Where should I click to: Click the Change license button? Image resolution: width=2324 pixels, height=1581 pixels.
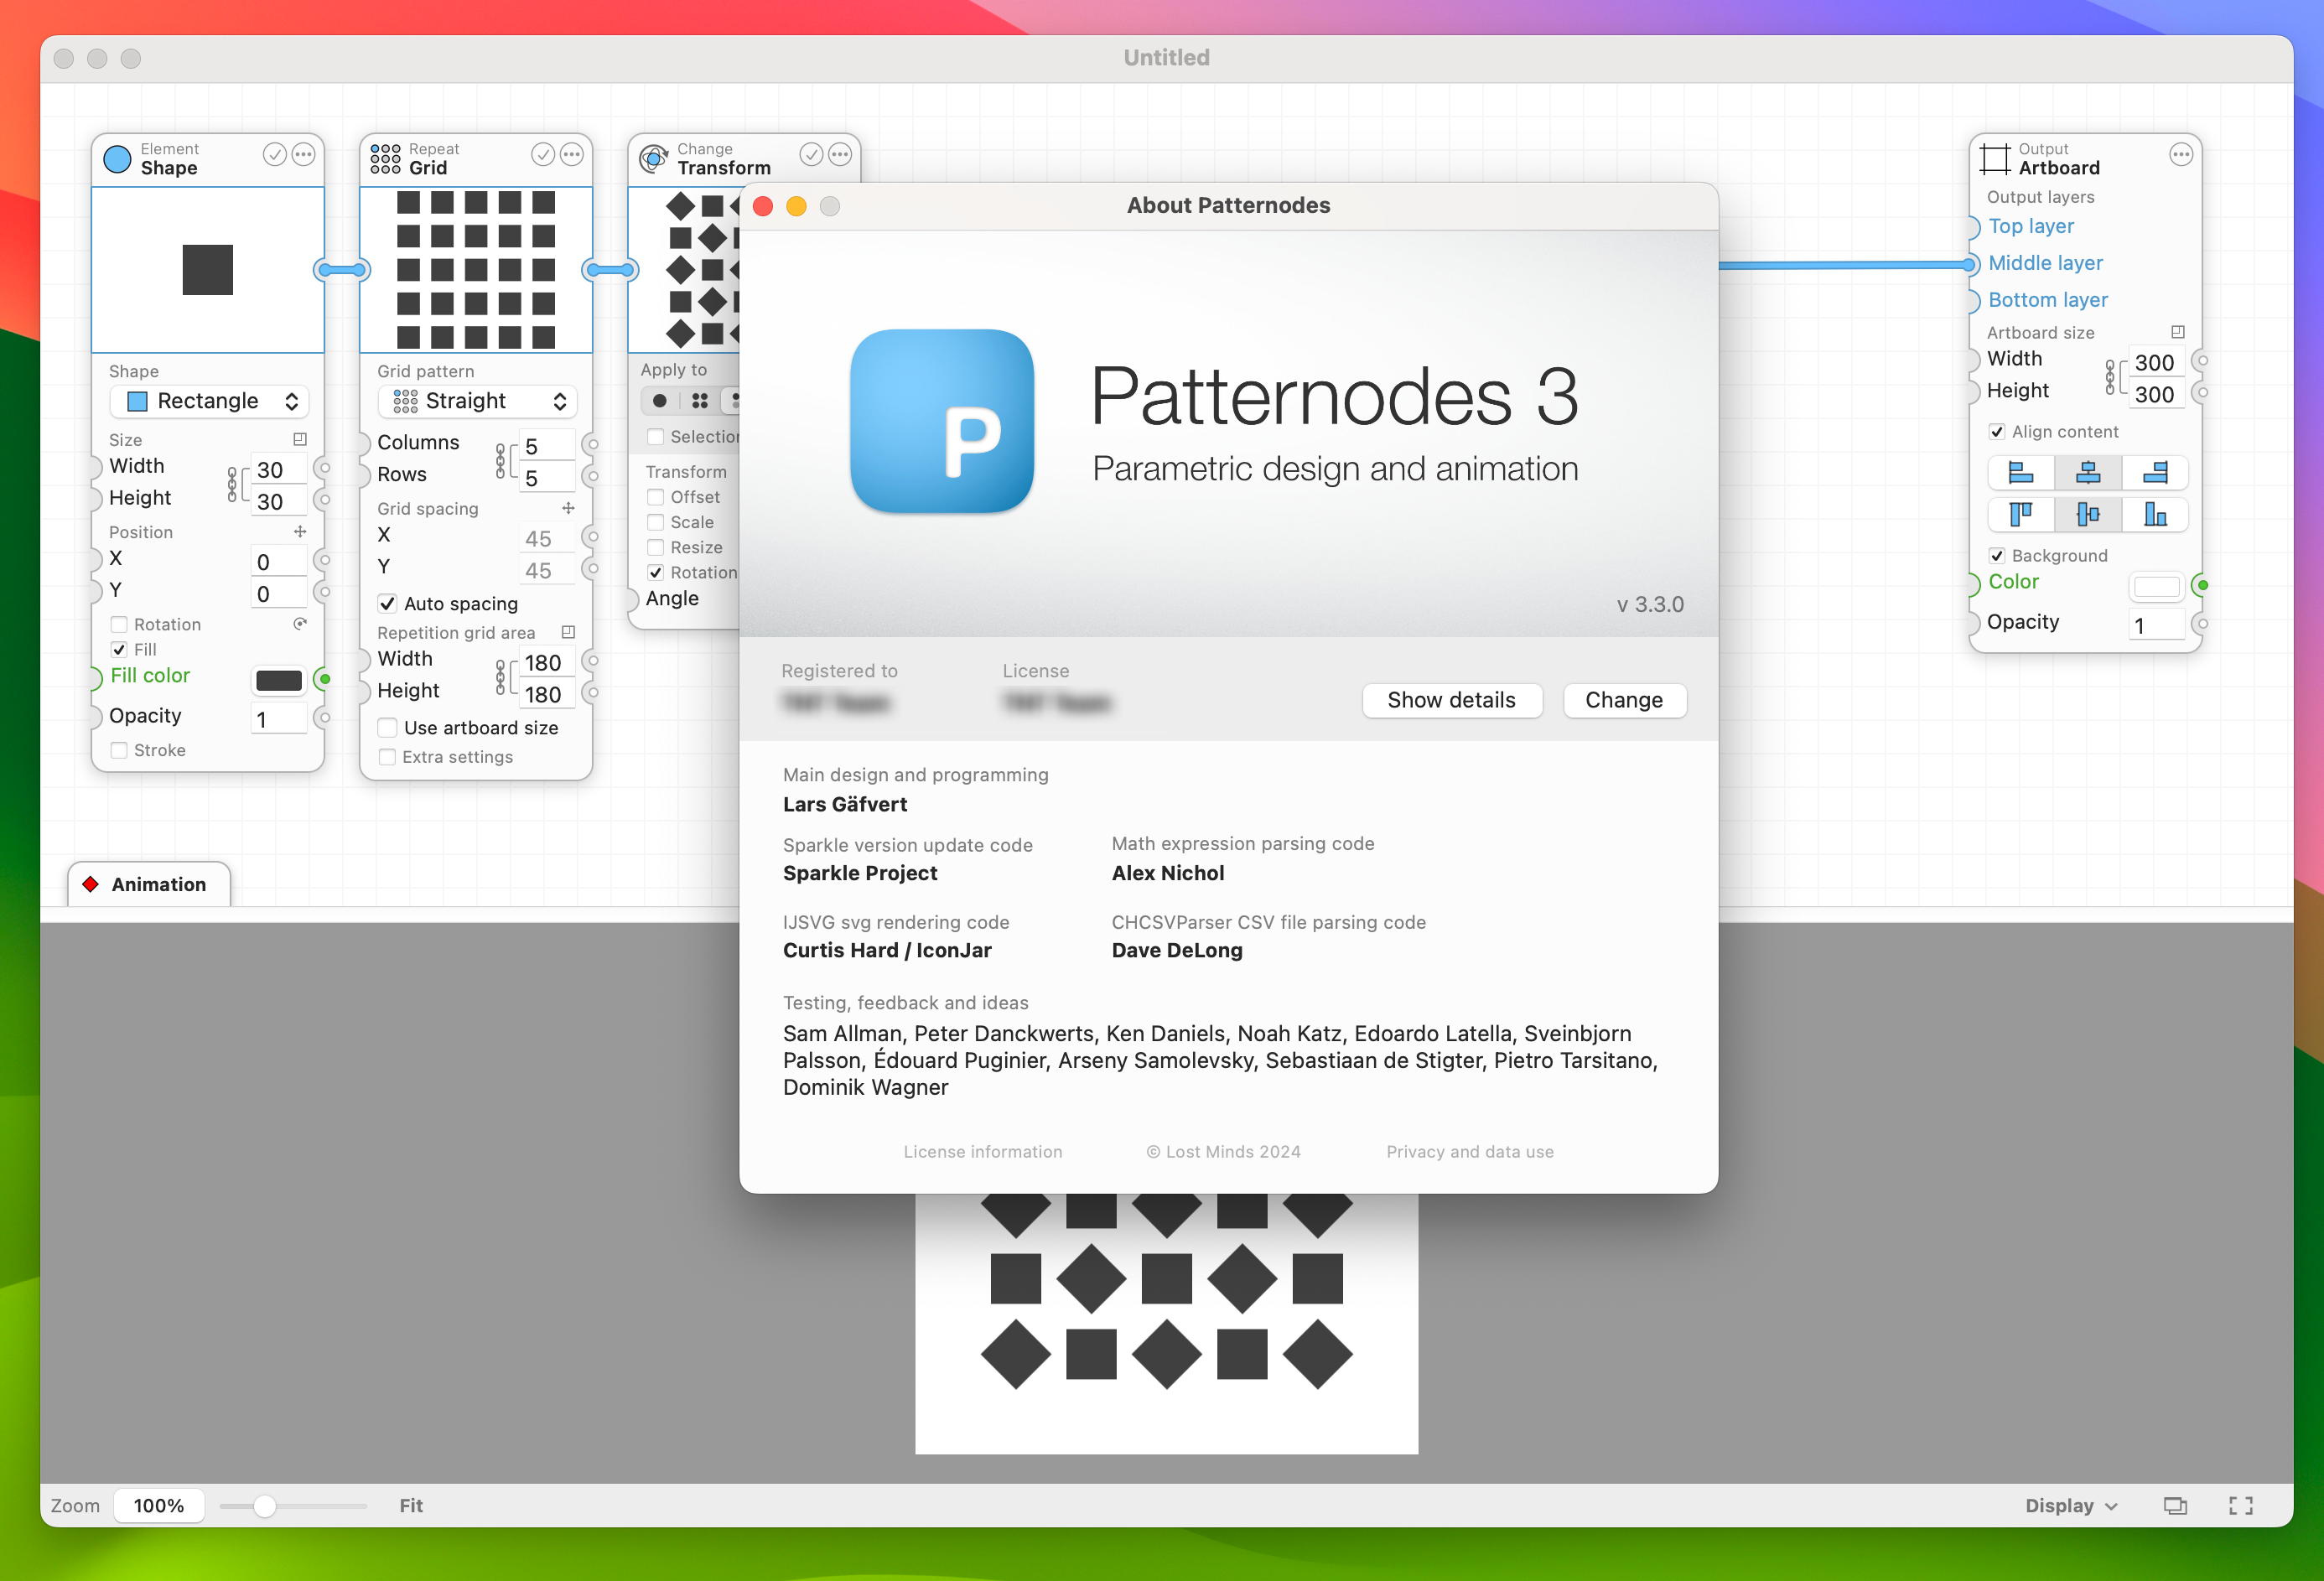point(1621,701)
